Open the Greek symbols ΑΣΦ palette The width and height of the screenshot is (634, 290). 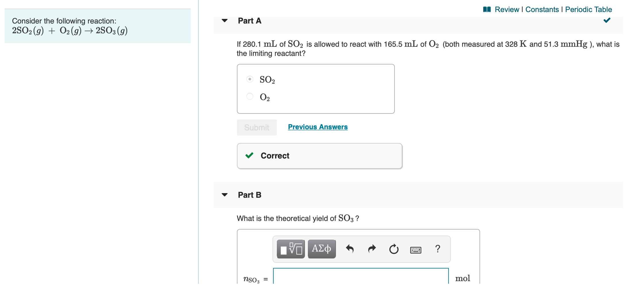pyautogui.click(x=322, y=249)
